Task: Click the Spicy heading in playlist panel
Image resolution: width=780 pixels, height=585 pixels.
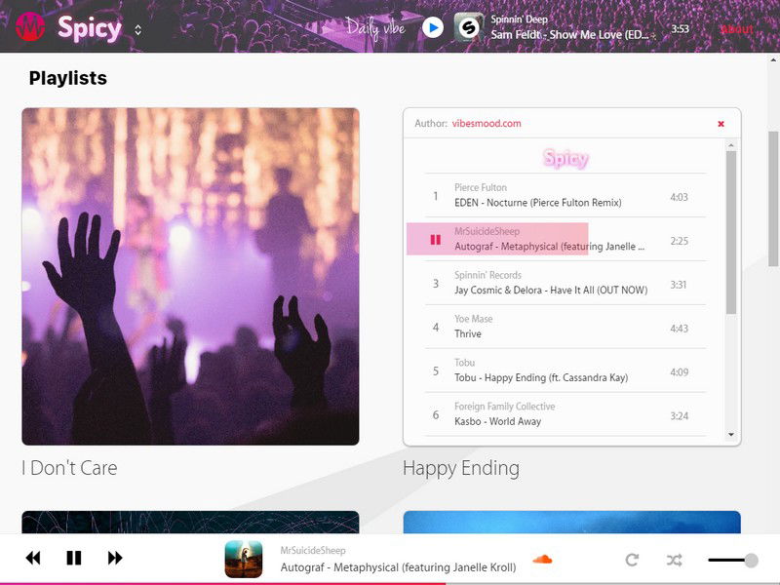Action: point(565,158)
